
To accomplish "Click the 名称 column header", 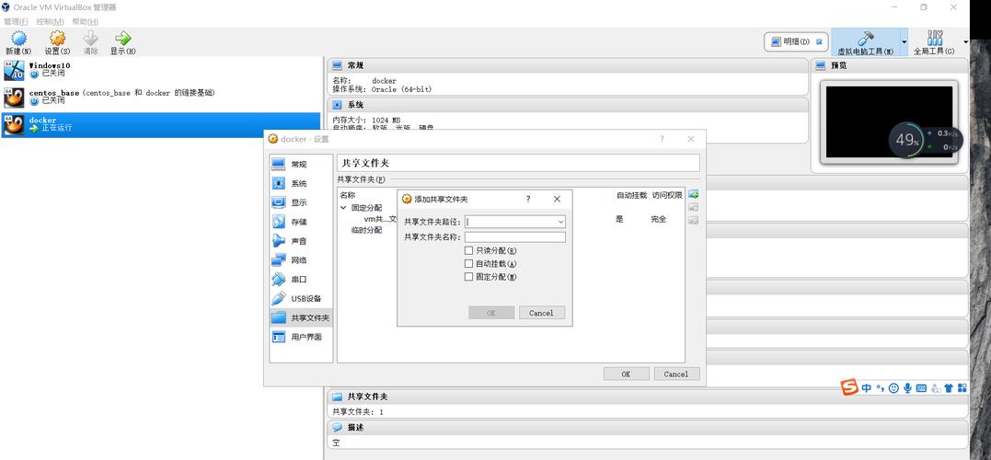I will click(348, 195).
